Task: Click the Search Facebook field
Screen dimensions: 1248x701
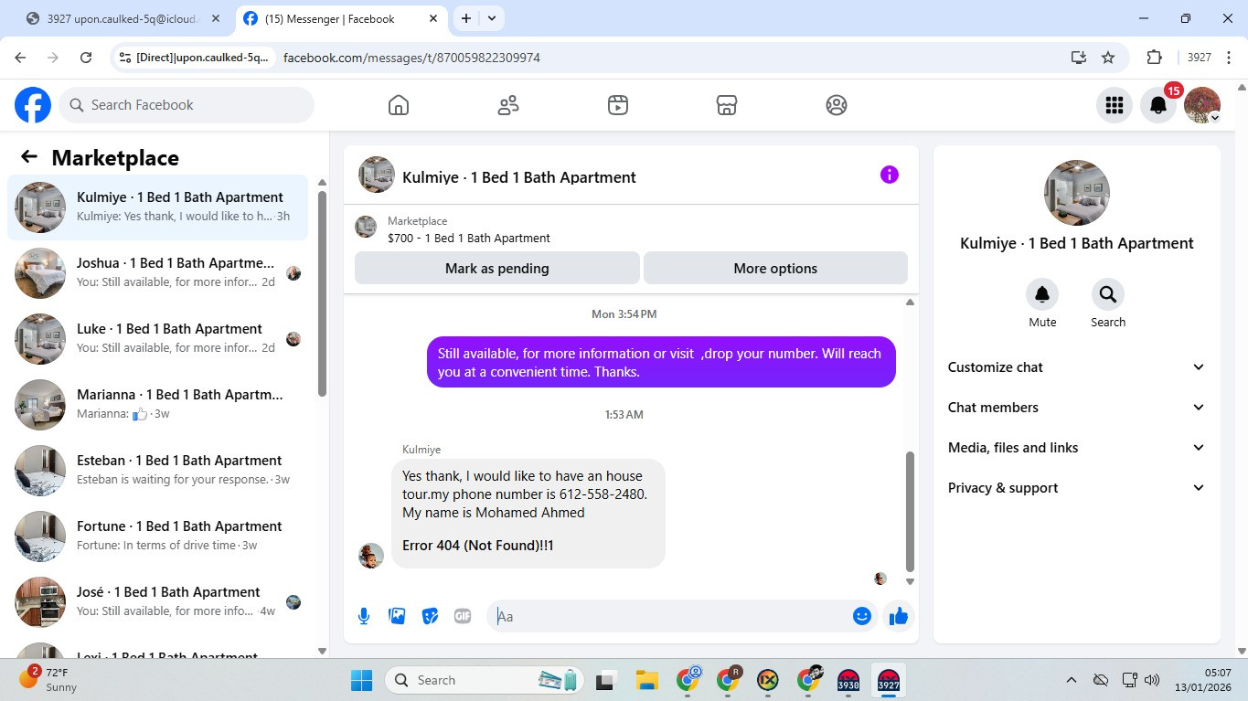Action: (x=187, y=105)
